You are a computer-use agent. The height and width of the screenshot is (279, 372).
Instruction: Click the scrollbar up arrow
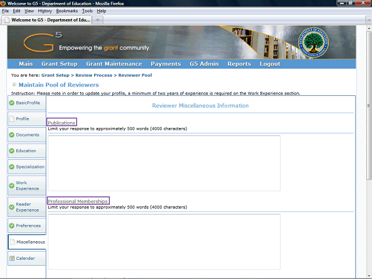tap(369, 28)
